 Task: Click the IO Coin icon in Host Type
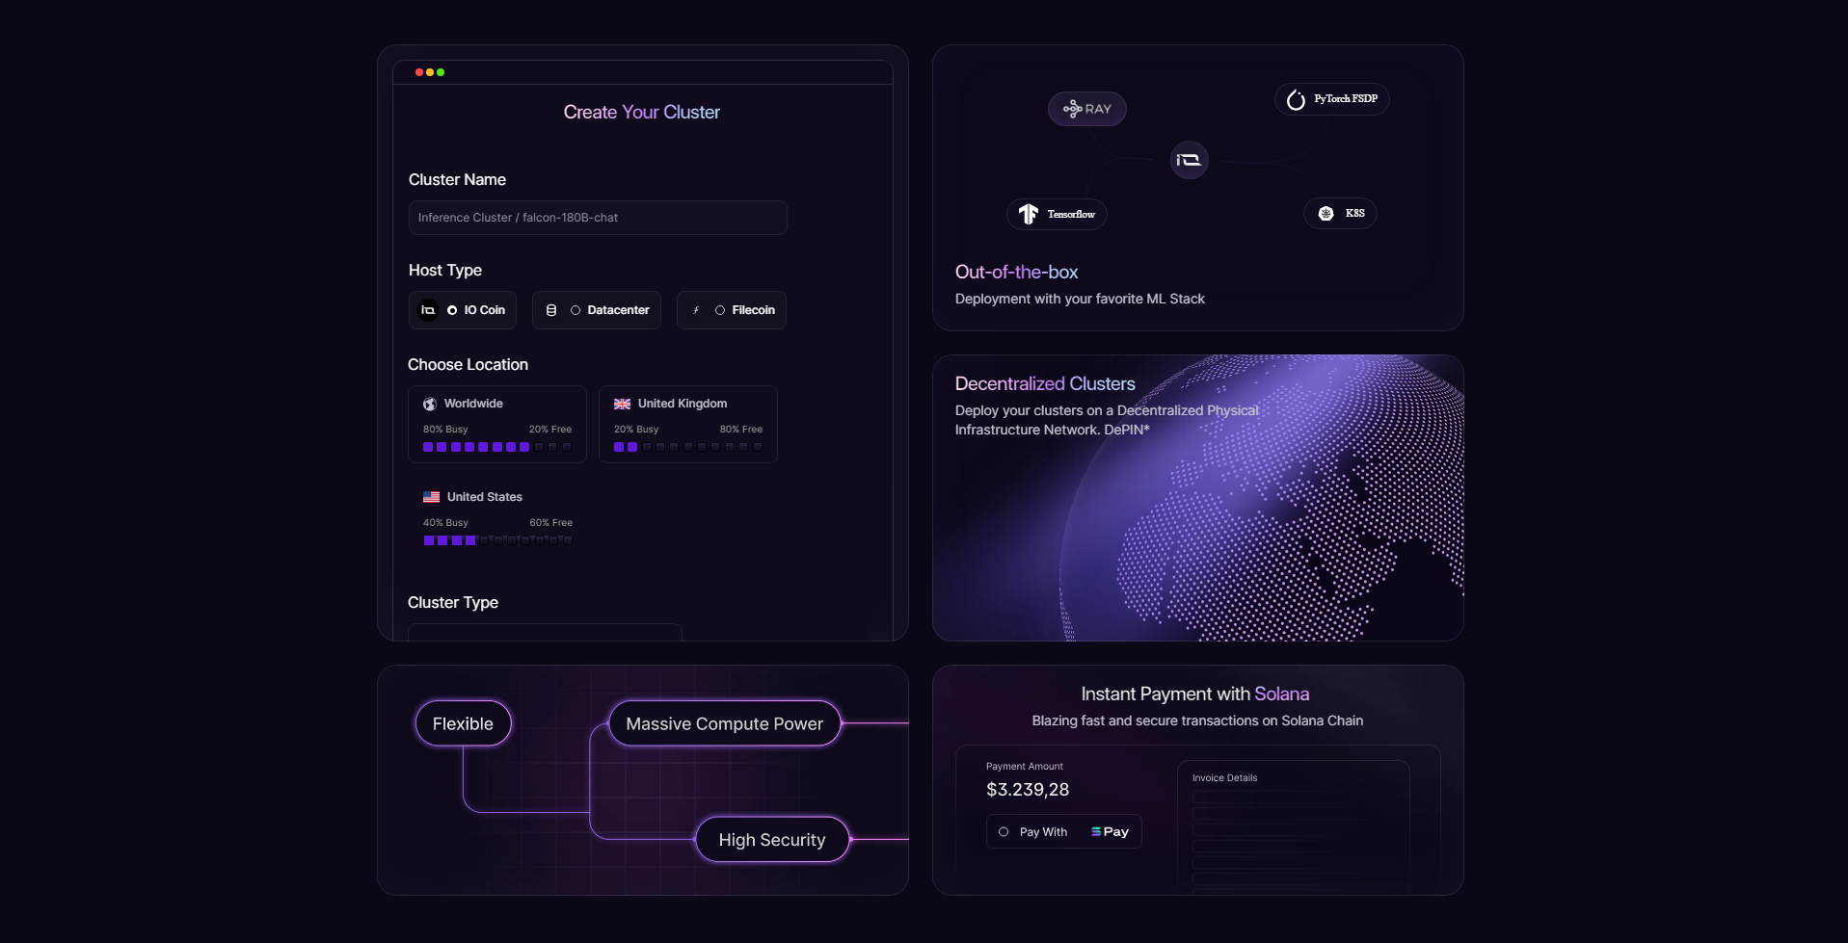point(429,309)
